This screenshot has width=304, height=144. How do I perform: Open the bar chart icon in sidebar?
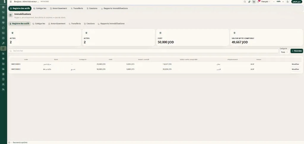(x=3, y=53)
